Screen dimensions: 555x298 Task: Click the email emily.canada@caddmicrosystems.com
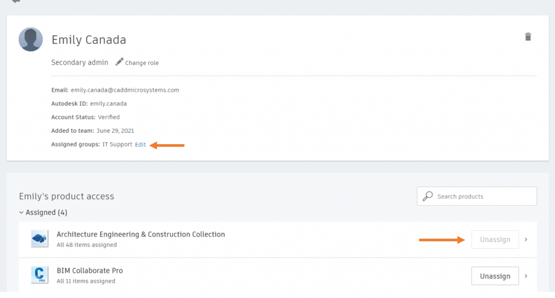click(x=125, y=90)
